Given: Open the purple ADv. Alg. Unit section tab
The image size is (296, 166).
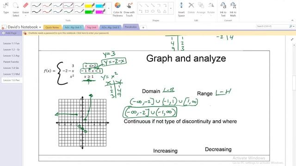Looking at the screenshot, I should tap(111, 28).
